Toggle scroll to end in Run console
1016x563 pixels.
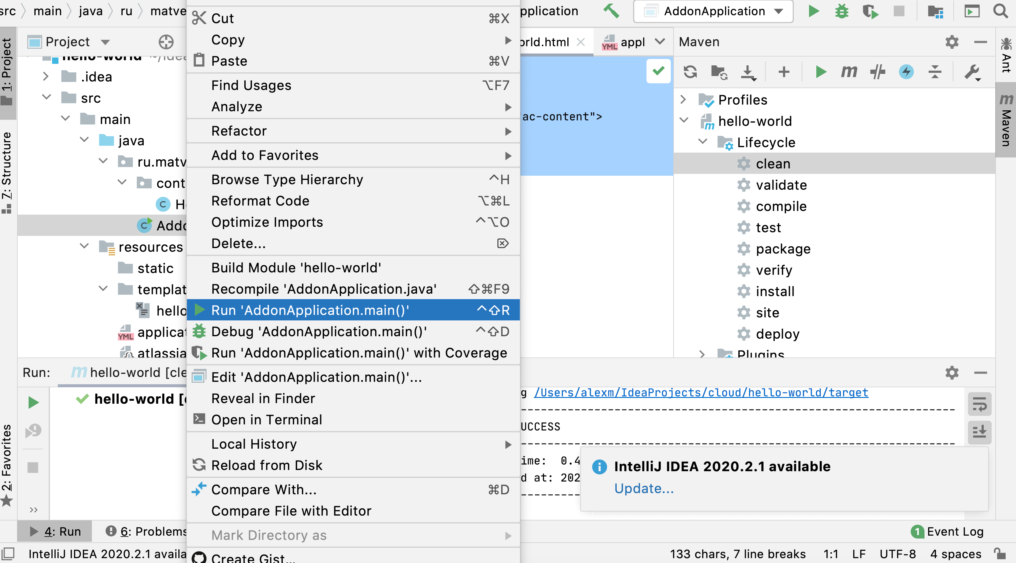click(980, 432)
